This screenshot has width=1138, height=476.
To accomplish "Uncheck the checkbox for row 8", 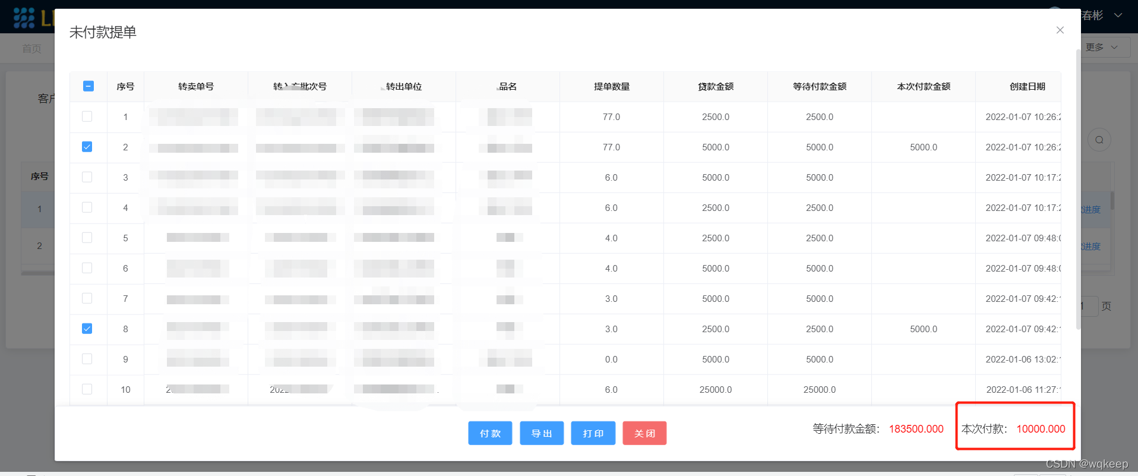I will pos(87,329).
